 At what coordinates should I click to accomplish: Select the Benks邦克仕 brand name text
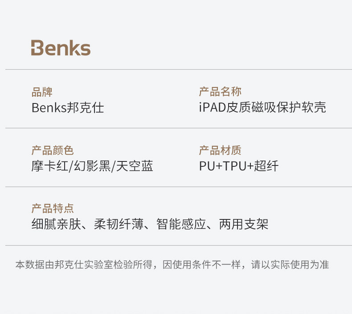68,107
